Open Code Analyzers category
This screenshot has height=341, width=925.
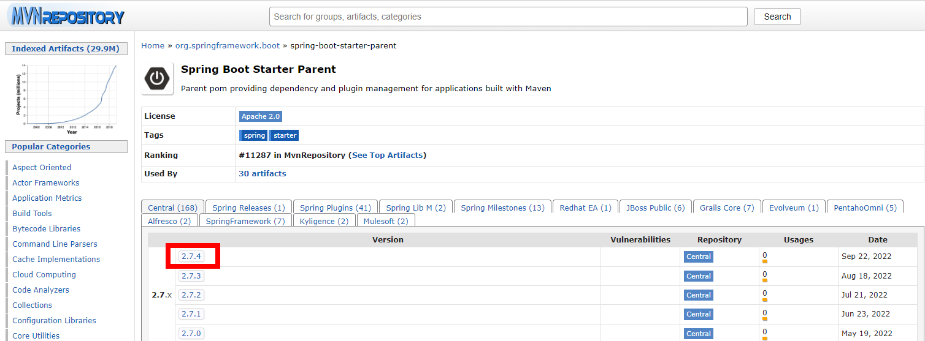[41, 290]
